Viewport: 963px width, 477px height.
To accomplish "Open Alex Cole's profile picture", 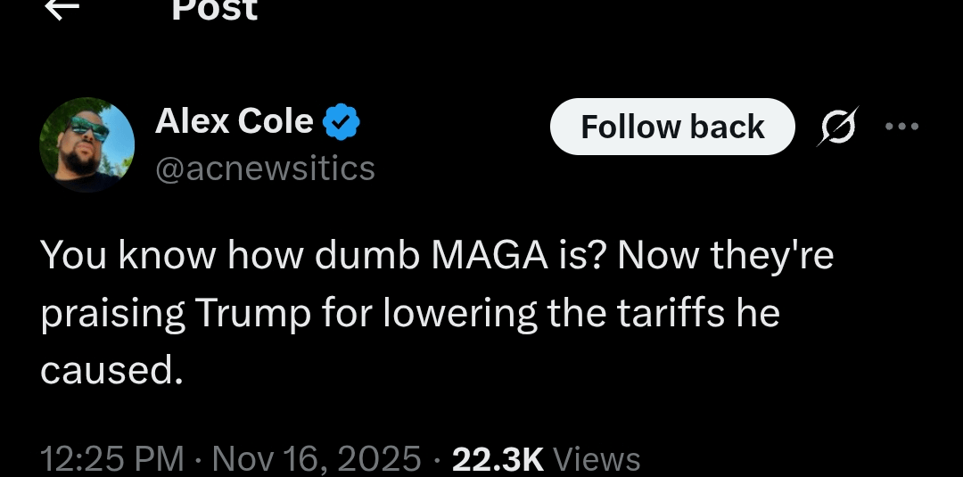I will tap(86, 144).
